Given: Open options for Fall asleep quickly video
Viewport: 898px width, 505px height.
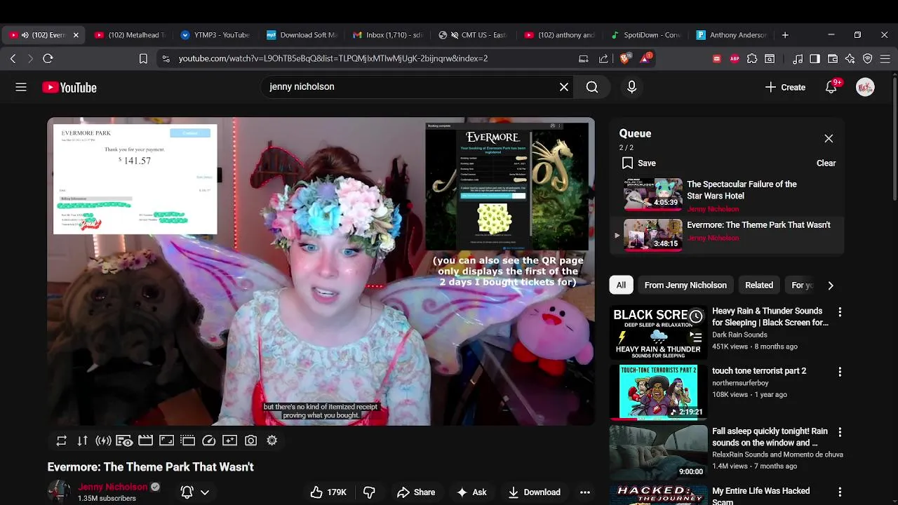Looking at the screenshot, I should pos(840,432).
